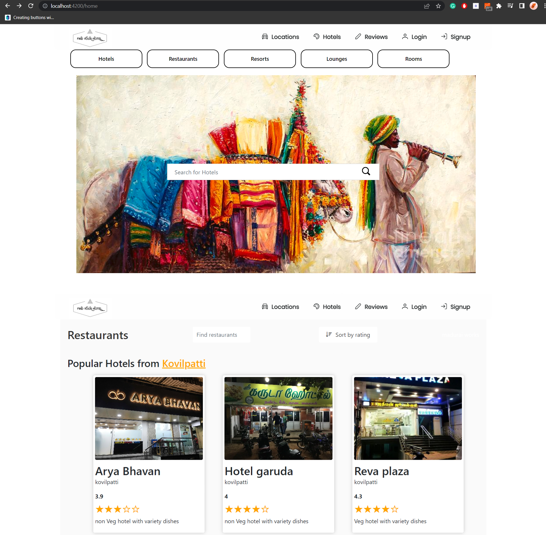Click the star rating row under Hotel garuda
This screenshot has height=535, width=546.
(247, 509)
